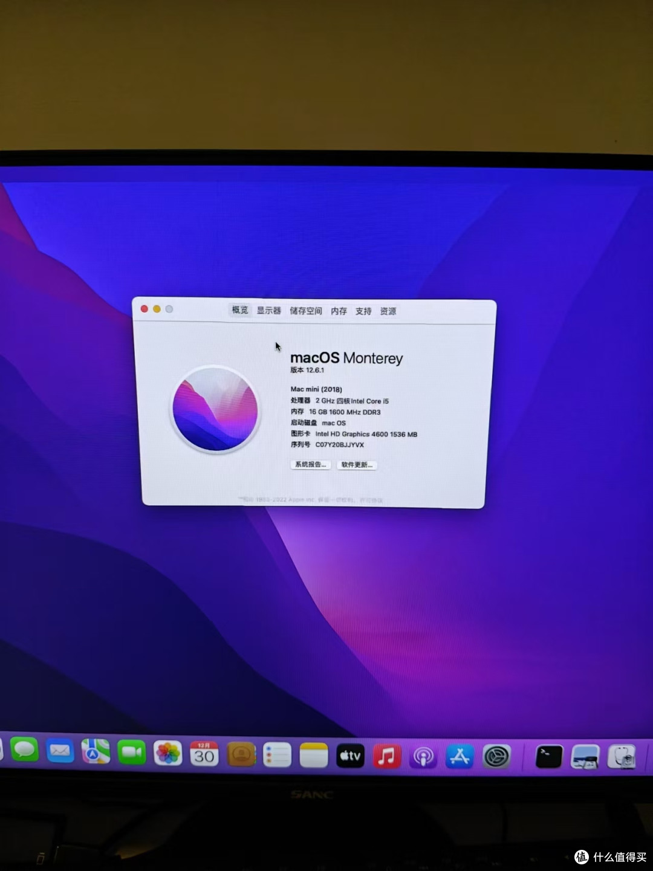The width and height of the screenshot is (653, 871).
Task: Launch Maps from the Dock
Action: 96,752
